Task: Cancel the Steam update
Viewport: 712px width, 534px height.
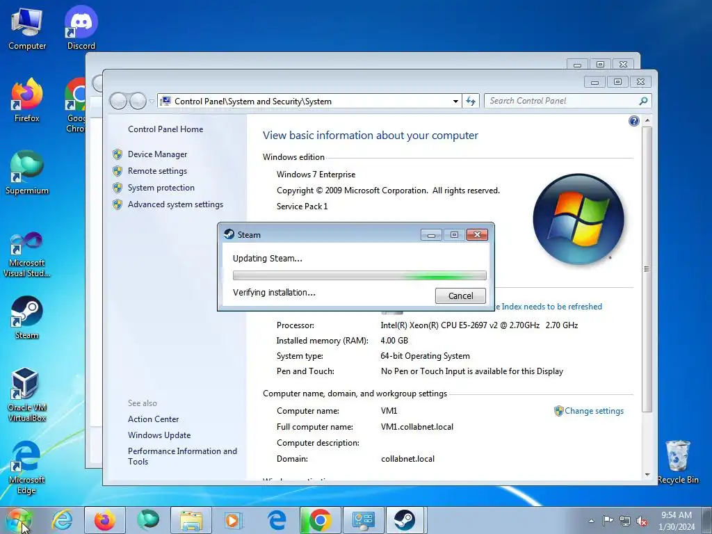Action: tap(460, 296)
